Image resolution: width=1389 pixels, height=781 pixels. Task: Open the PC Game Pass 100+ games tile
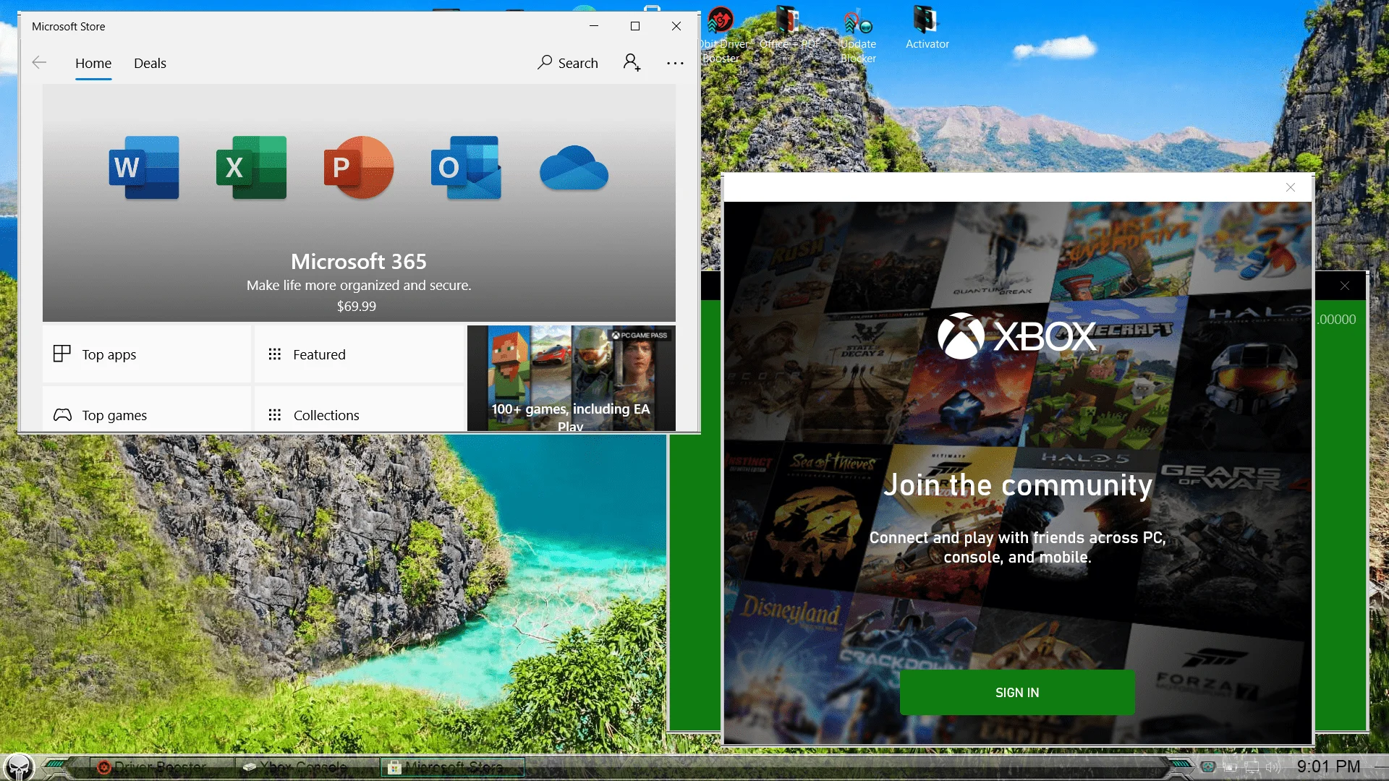tap(572, 378)
